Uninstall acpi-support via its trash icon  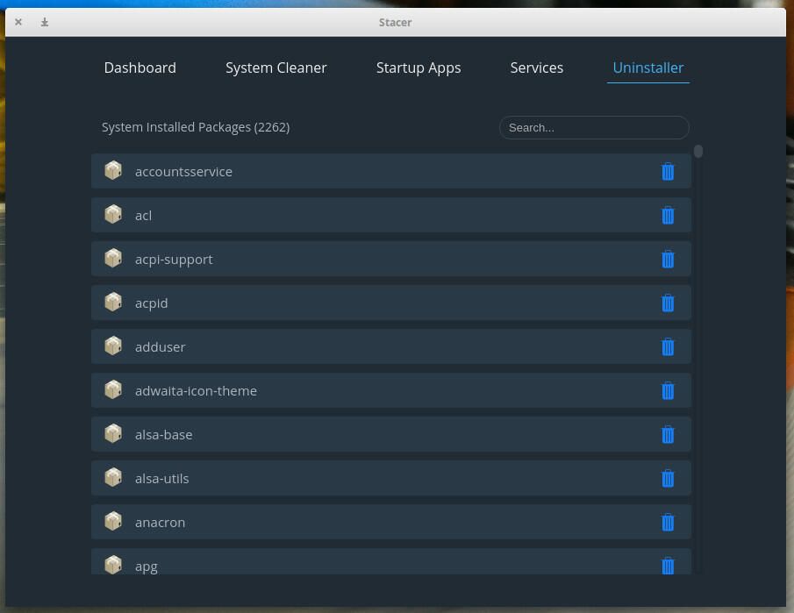click(x=668, y=260)
